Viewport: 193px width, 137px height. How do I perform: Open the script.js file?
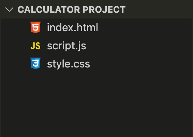[x=66, y=46]
